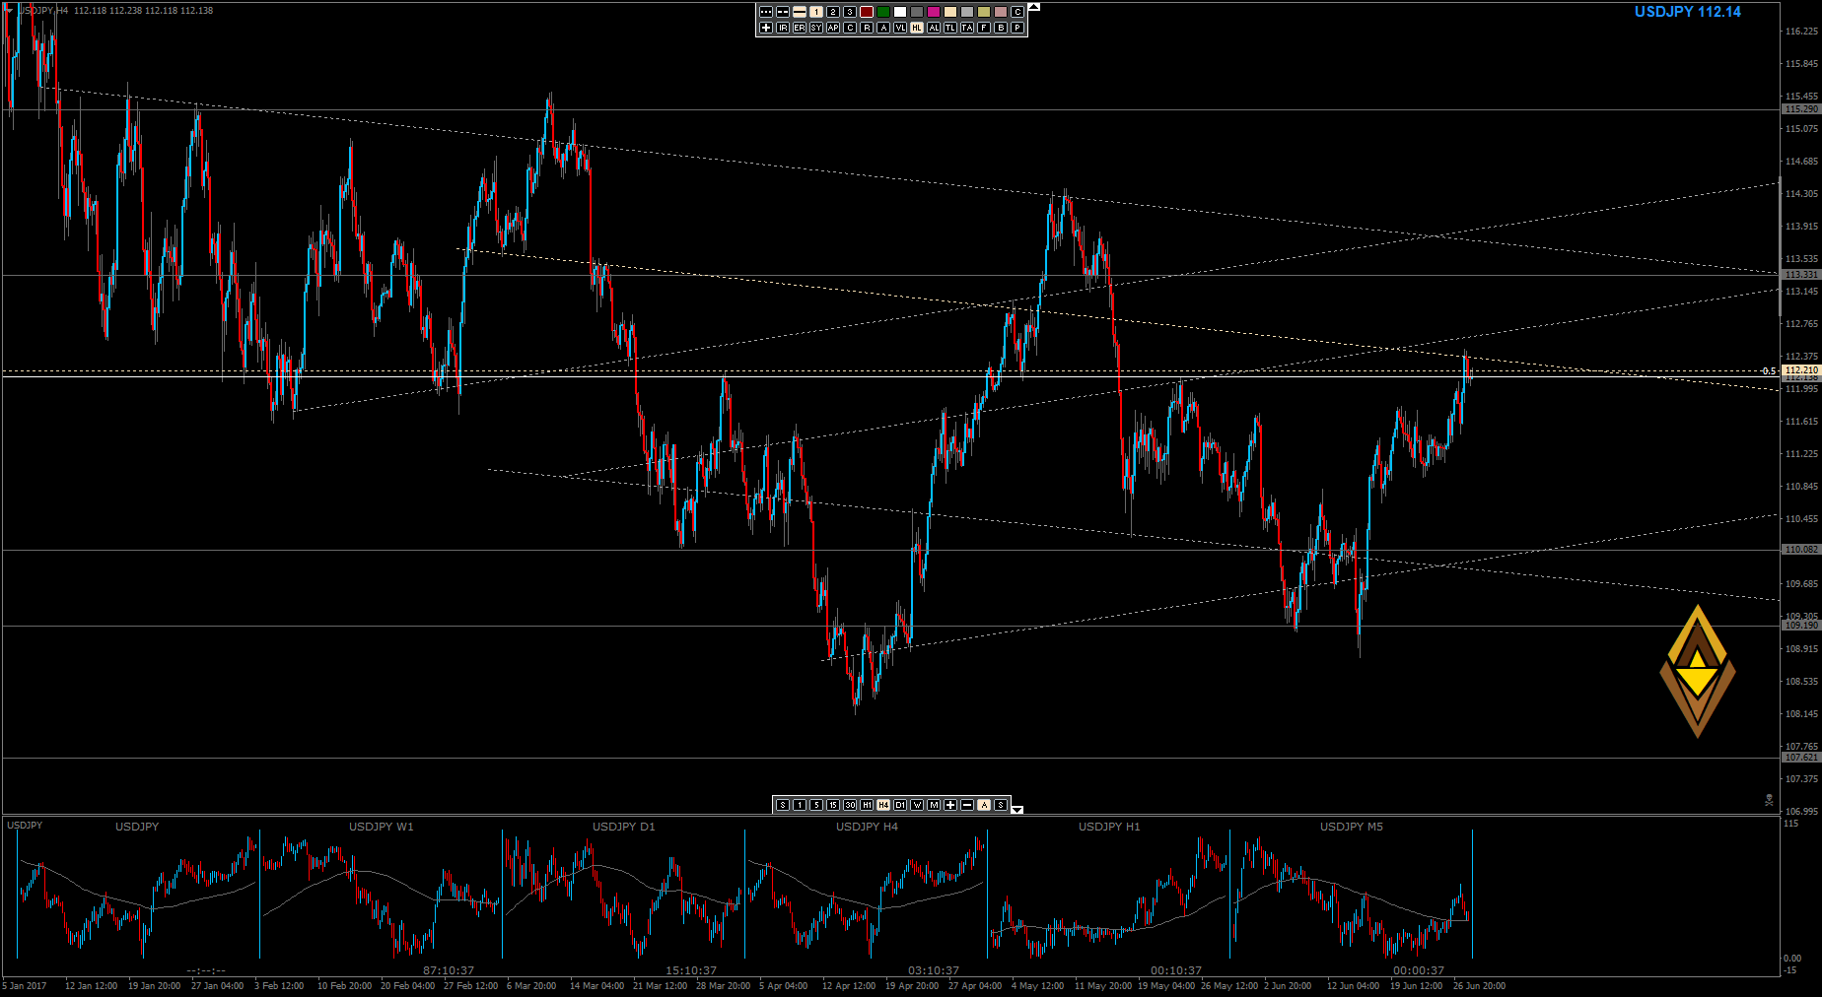1822x997 pixels.
Task: Select the solid line style button
Action: (x=800, y=12)
